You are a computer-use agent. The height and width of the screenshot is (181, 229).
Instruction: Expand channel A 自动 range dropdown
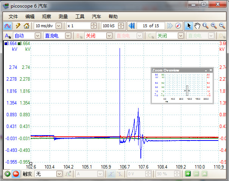point(38,36)
